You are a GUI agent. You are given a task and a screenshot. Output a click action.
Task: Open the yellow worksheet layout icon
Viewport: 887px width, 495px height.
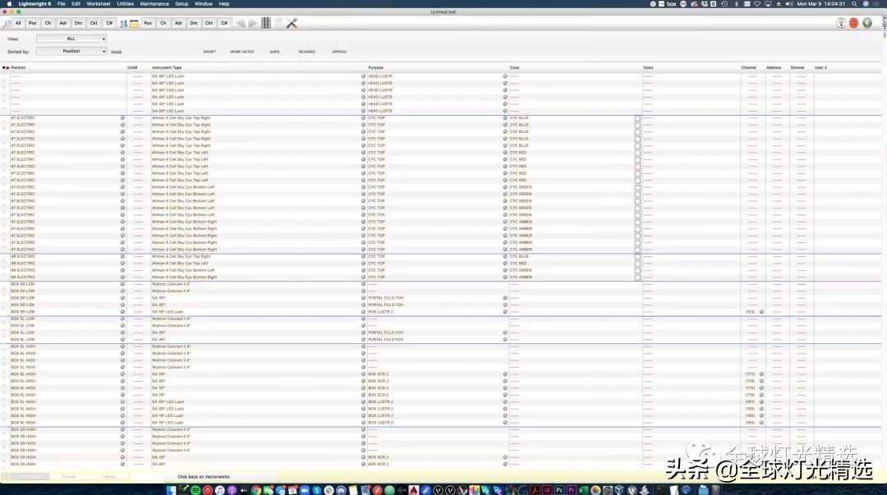(134, 23)
